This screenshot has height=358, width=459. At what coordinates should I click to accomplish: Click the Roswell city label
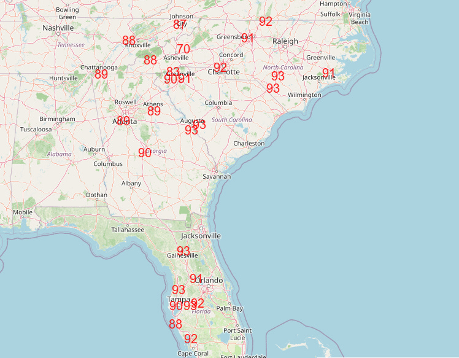point(126,102)
